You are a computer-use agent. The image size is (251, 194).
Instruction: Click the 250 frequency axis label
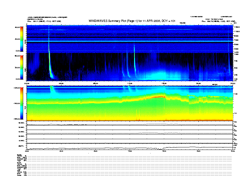pos(236,75)
